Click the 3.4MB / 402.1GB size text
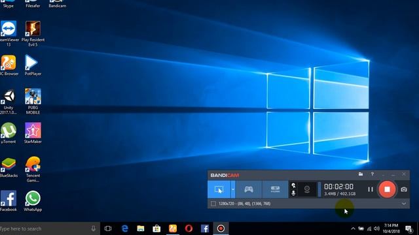Image resolution: width=419 pixels, height=235 pixels. click(340, 194)
